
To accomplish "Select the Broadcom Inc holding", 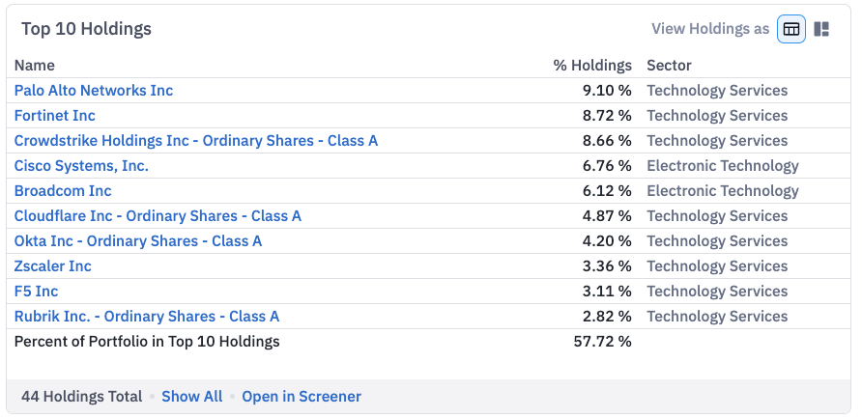I will tap(63, 190).
